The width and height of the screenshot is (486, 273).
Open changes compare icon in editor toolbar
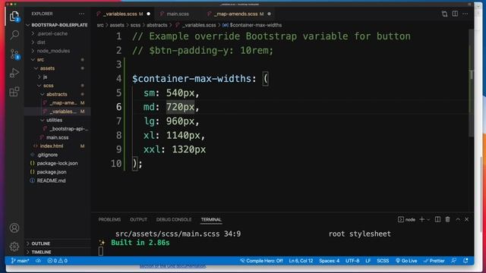pos(444,14)
